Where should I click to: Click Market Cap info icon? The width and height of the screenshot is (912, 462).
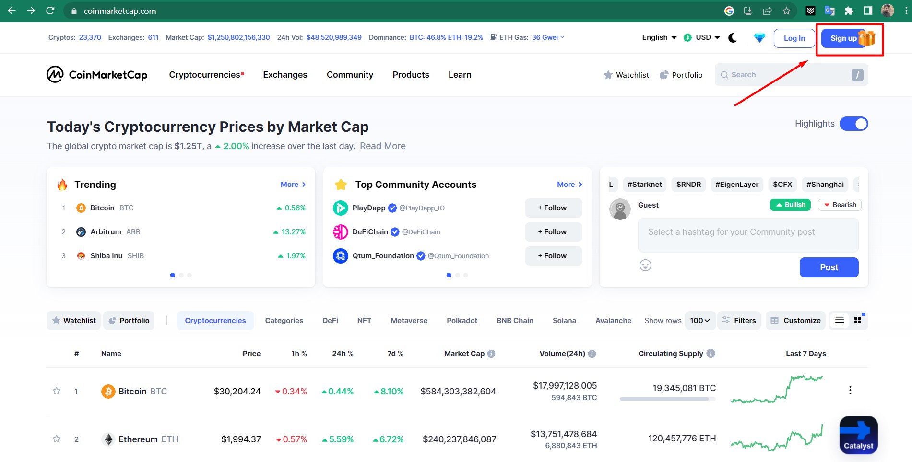(491, 354)
